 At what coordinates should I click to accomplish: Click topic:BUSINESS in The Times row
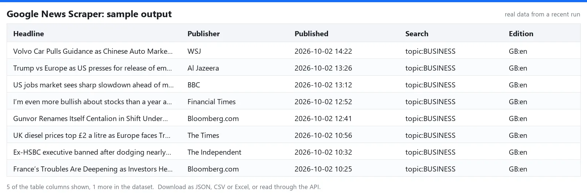[430, 135]
